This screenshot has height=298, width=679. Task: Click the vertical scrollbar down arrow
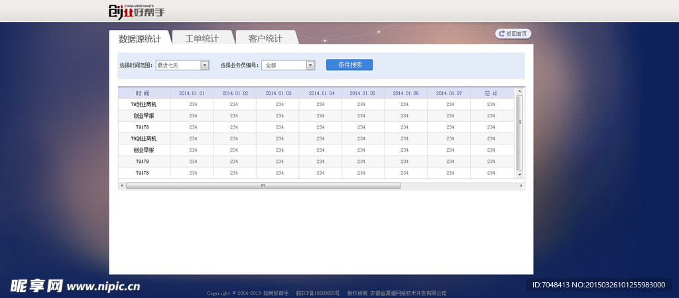(520, 174)
